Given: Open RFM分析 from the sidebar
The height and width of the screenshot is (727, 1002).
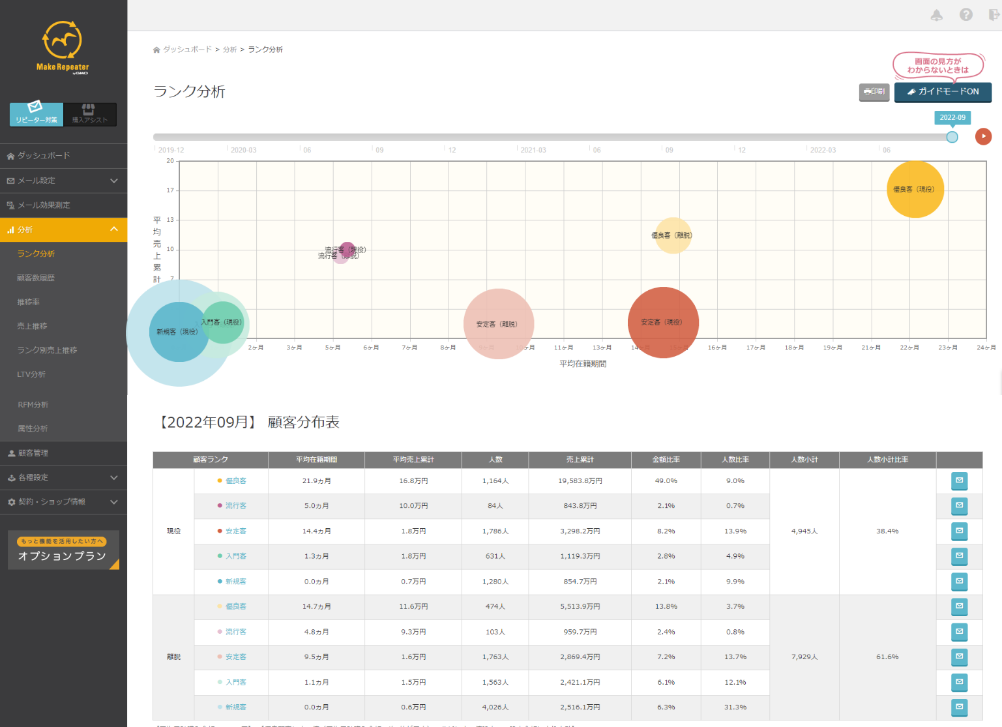Looking at the screenshot, I should pyautogui.click(x=33, y=405).
